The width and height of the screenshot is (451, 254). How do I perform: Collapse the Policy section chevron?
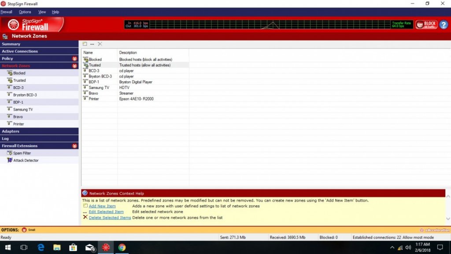point(74,59)
